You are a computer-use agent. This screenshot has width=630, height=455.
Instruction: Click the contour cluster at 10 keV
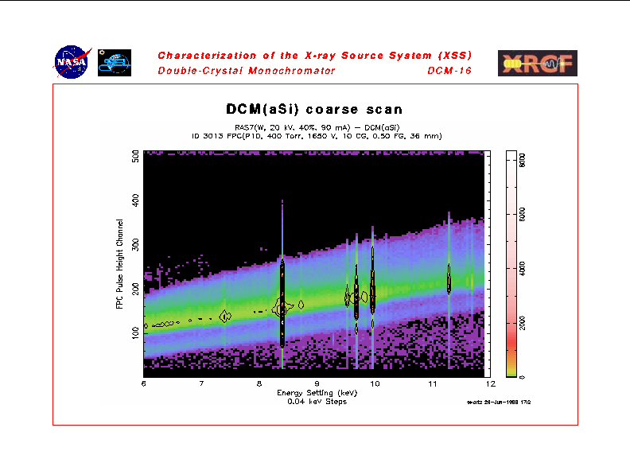point(372,294)
